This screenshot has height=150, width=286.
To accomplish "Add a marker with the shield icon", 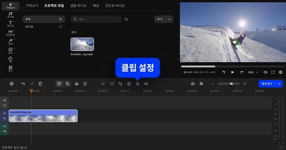I will click(85, 84).
